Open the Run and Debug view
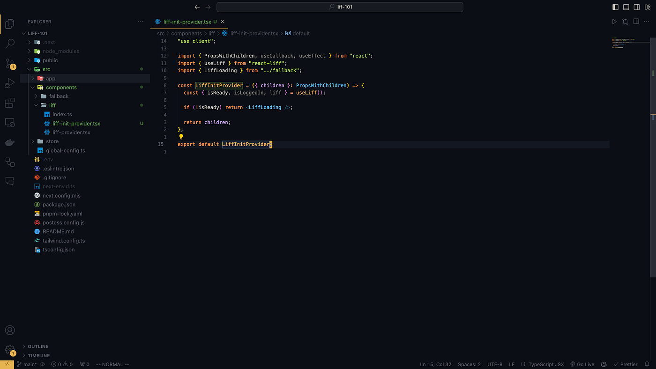The image size is (656, 369). click(x=9, y=83)
